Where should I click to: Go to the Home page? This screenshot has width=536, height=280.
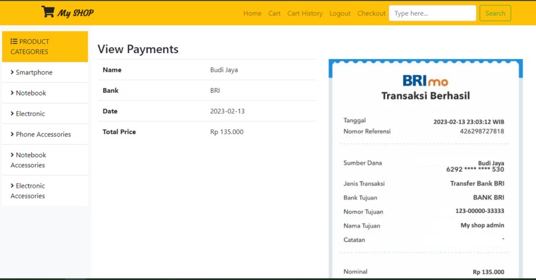click(x=252, y=13)
